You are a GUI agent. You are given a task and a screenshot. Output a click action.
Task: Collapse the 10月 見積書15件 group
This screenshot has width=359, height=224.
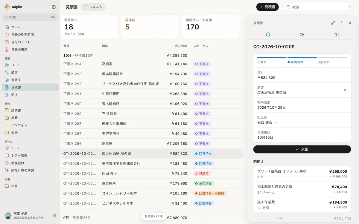tap(152, 55)
